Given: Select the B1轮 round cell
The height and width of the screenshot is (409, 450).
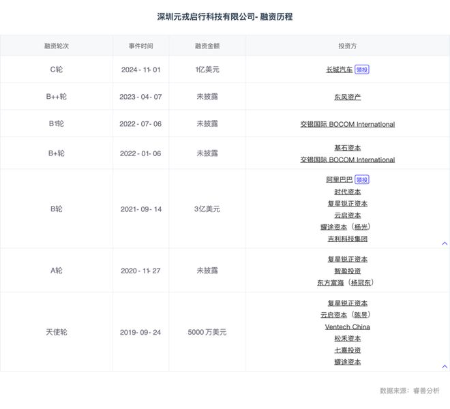Looking at the screenshot, I should (x=56, y=123).
